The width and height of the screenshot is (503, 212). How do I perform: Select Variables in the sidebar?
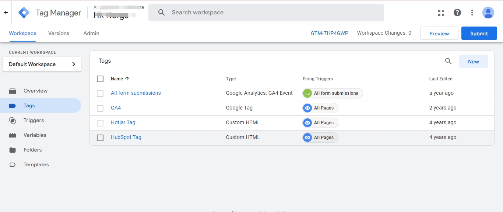pos(41,135)
